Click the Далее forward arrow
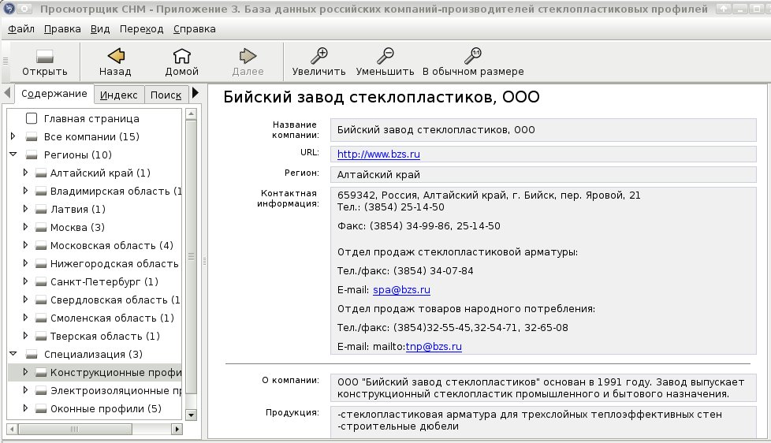Screen dimensions: 771x443 [248, 55]
